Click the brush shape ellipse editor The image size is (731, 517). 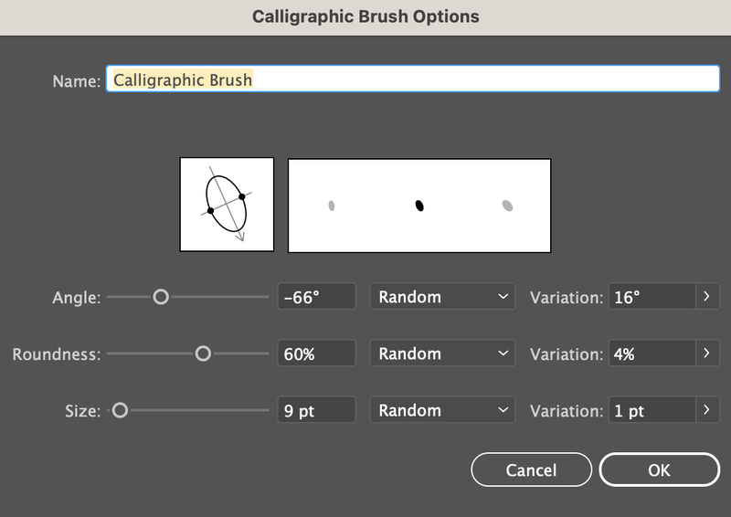pyautogui.click(x=227, y=205)
